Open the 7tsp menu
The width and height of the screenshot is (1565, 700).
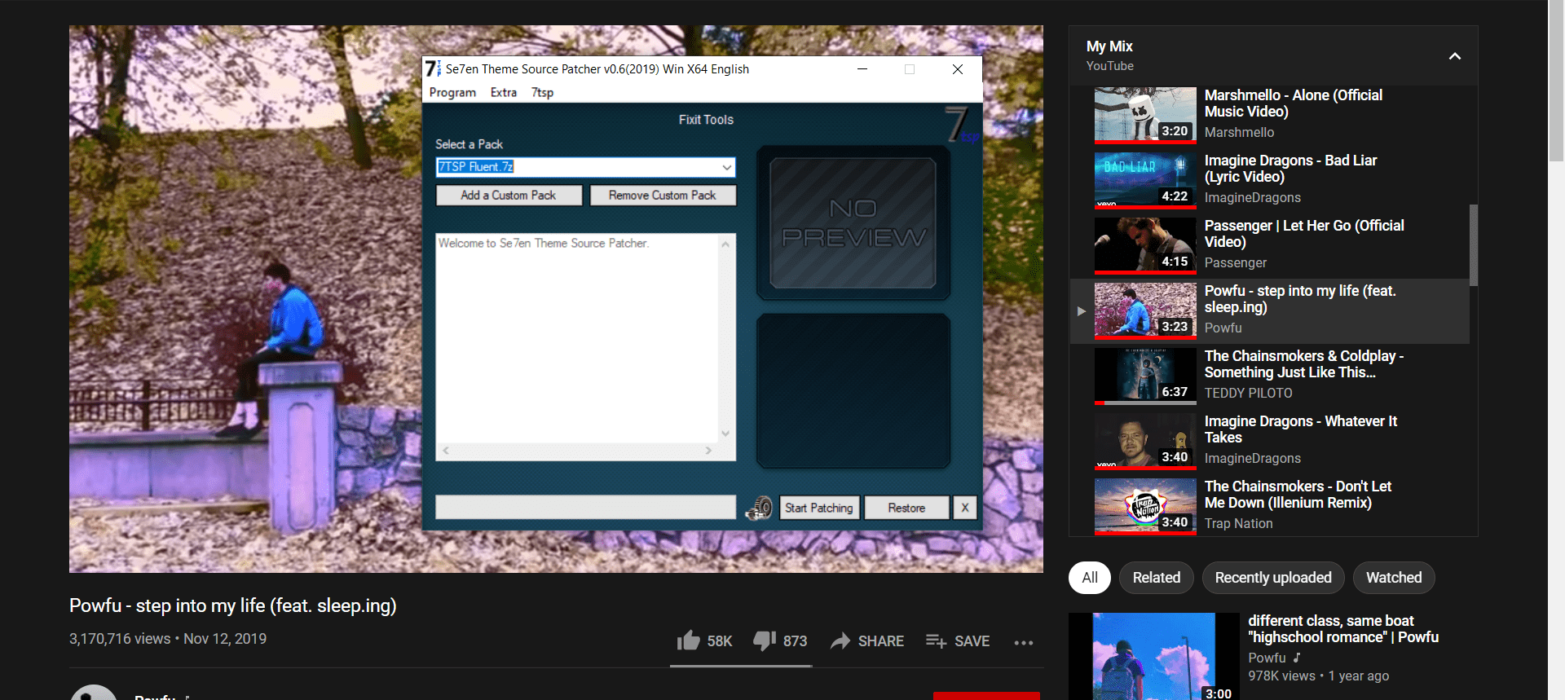pyautogui.click(x=542, y=92)
